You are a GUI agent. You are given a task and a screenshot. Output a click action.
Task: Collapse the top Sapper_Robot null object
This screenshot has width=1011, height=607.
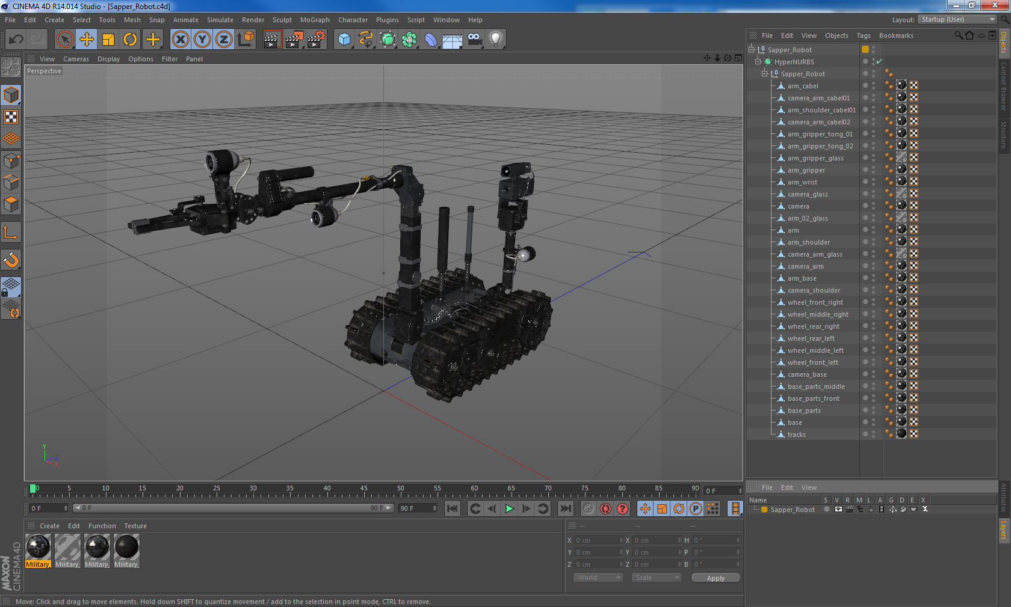coord(751,49)
